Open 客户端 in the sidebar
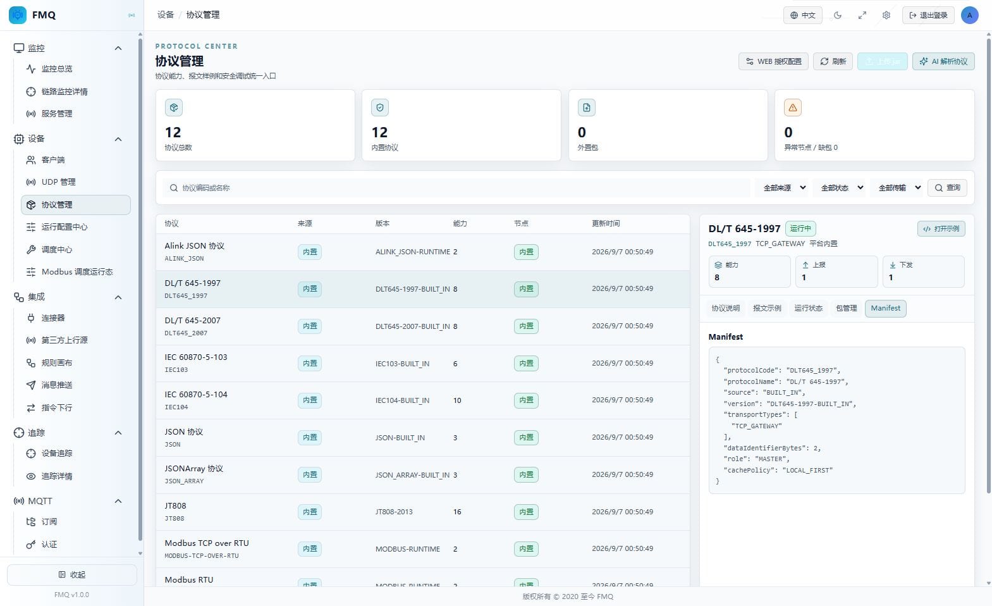This screenshot has height=606, width=992. (75, 160)
